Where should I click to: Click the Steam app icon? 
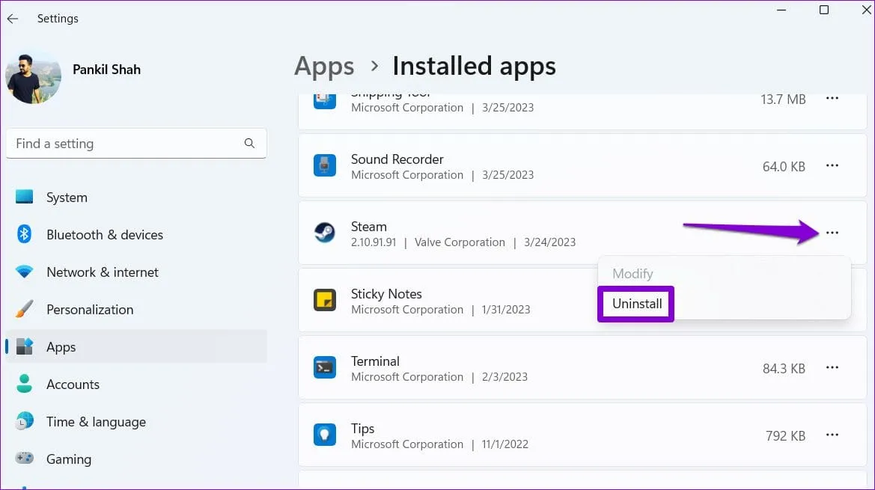[x=324, y=233]
